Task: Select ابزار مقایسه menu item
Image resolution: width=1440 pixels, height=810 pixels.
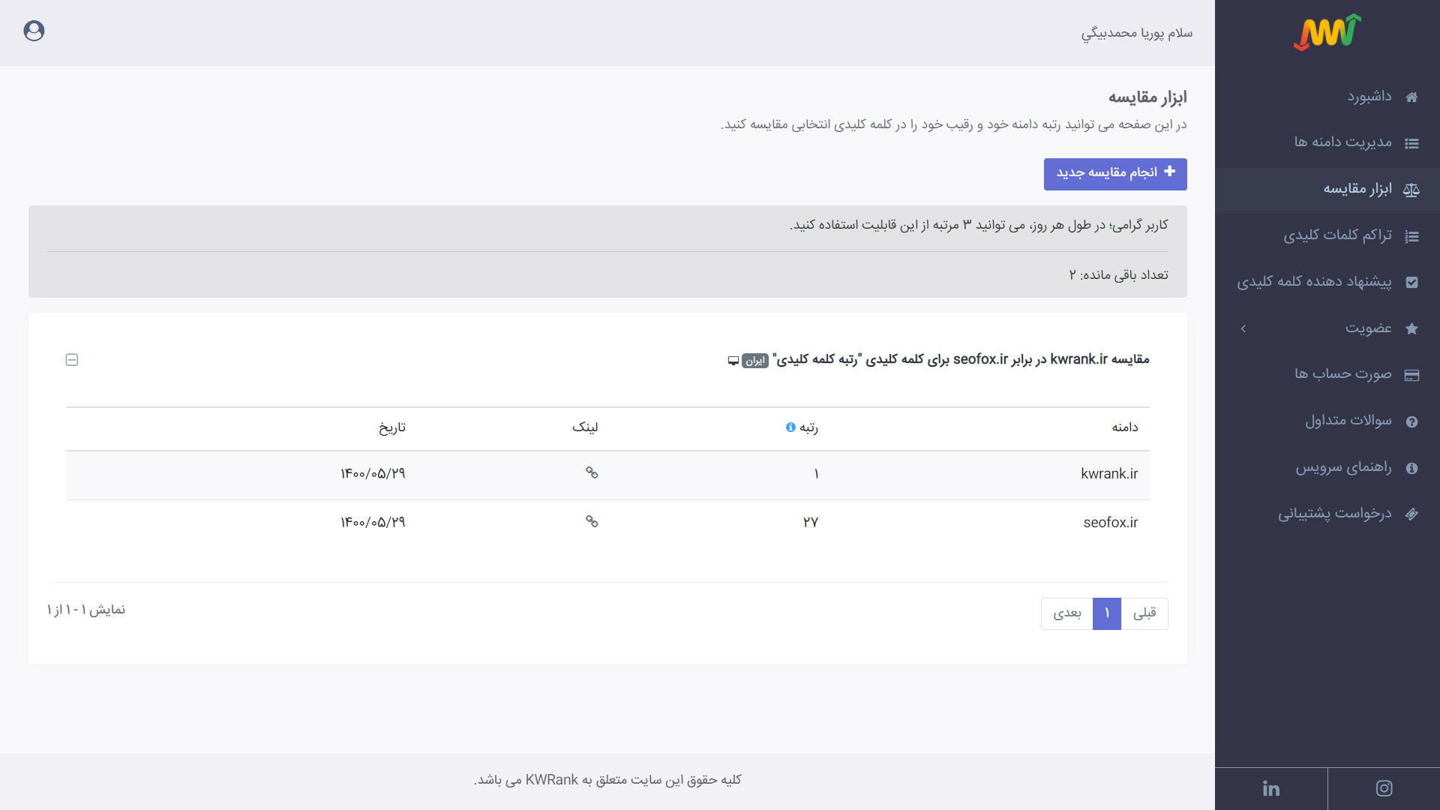Action: [x=1327, y=190]
